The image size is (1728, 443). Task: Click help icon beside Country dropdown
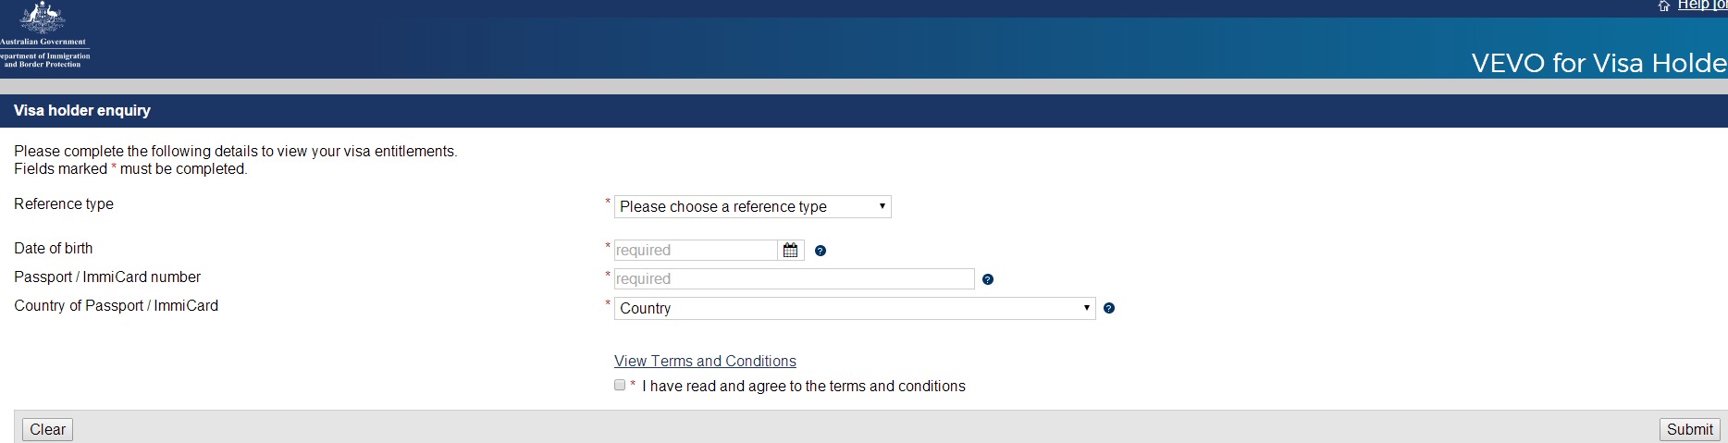[1109, 308]
